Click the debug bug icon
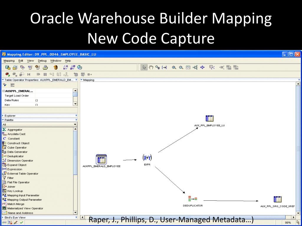 7,74
